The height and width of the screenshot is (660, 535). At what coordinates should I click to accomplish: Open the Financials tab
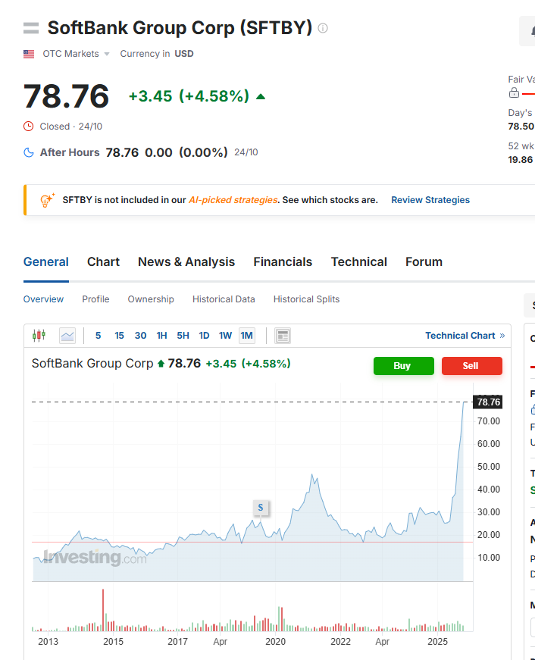coord(283,262)
